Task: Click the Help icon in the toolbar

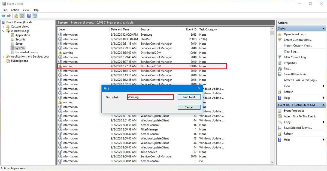Action: (29, 15)
